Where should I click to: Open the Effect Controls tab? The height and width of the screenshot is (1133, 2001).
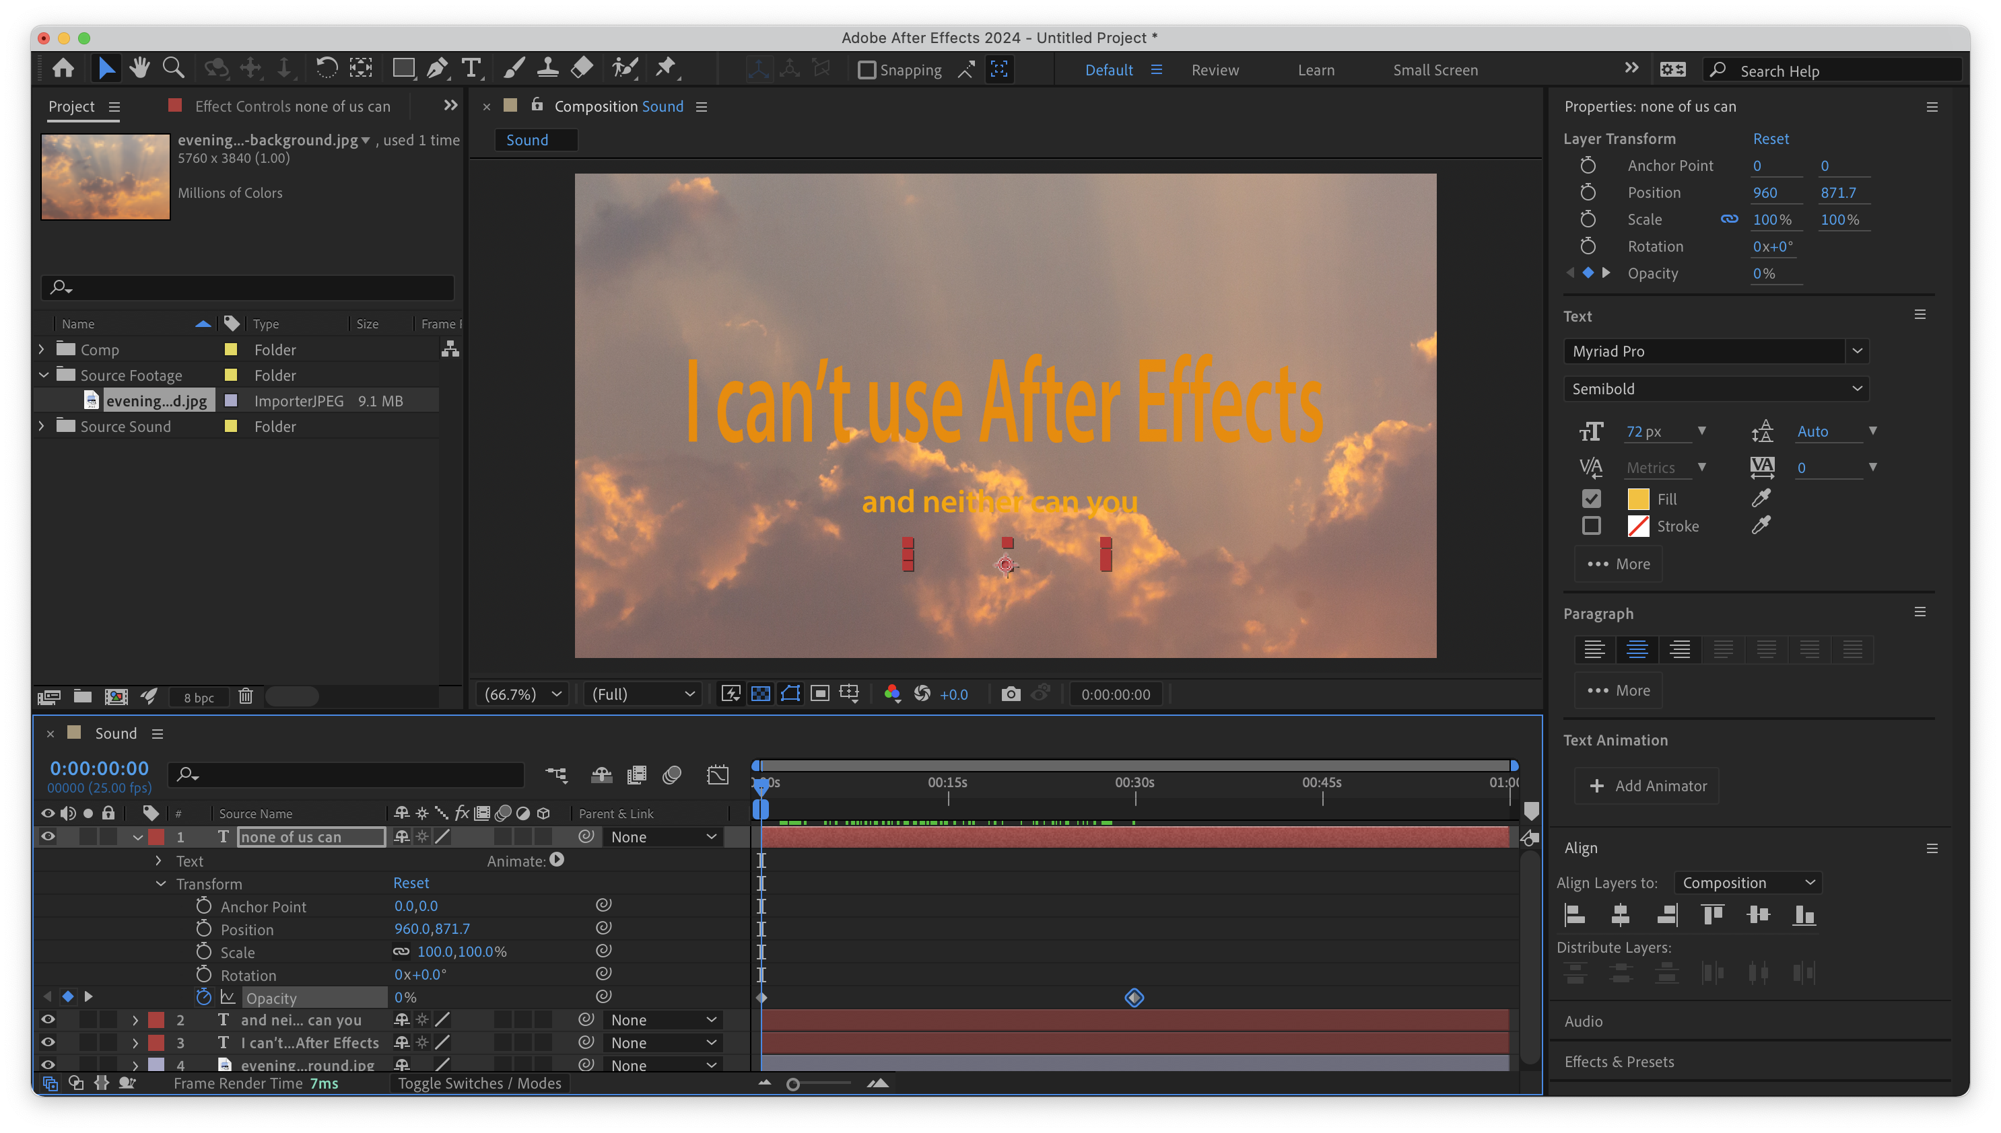point(292,106)
